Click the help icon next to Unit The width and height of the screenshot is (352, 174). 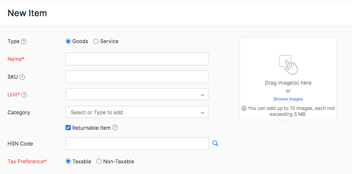point(24,95)
